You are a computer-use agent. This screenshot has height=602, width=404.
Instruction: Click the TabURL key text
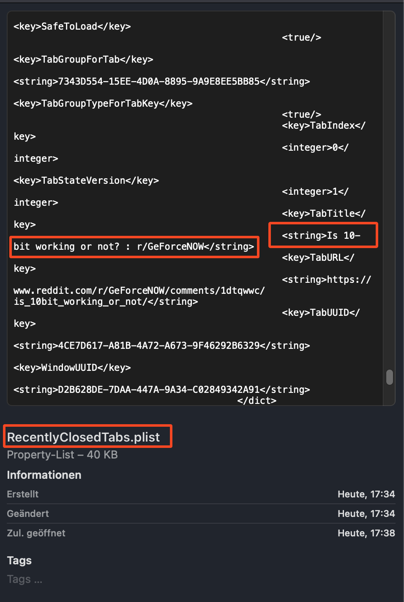point(318,257)
